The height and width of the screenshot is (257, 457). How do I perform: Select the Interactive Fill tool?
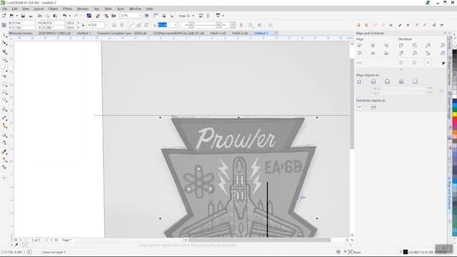click(x=4, y=160)
